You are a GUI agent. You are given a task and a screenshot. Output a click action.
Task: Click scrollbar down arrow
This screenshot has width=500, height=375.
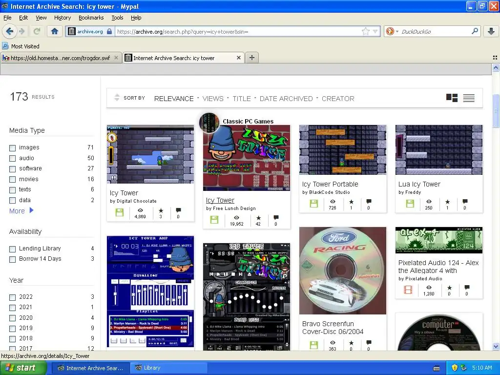coord(496,346)
